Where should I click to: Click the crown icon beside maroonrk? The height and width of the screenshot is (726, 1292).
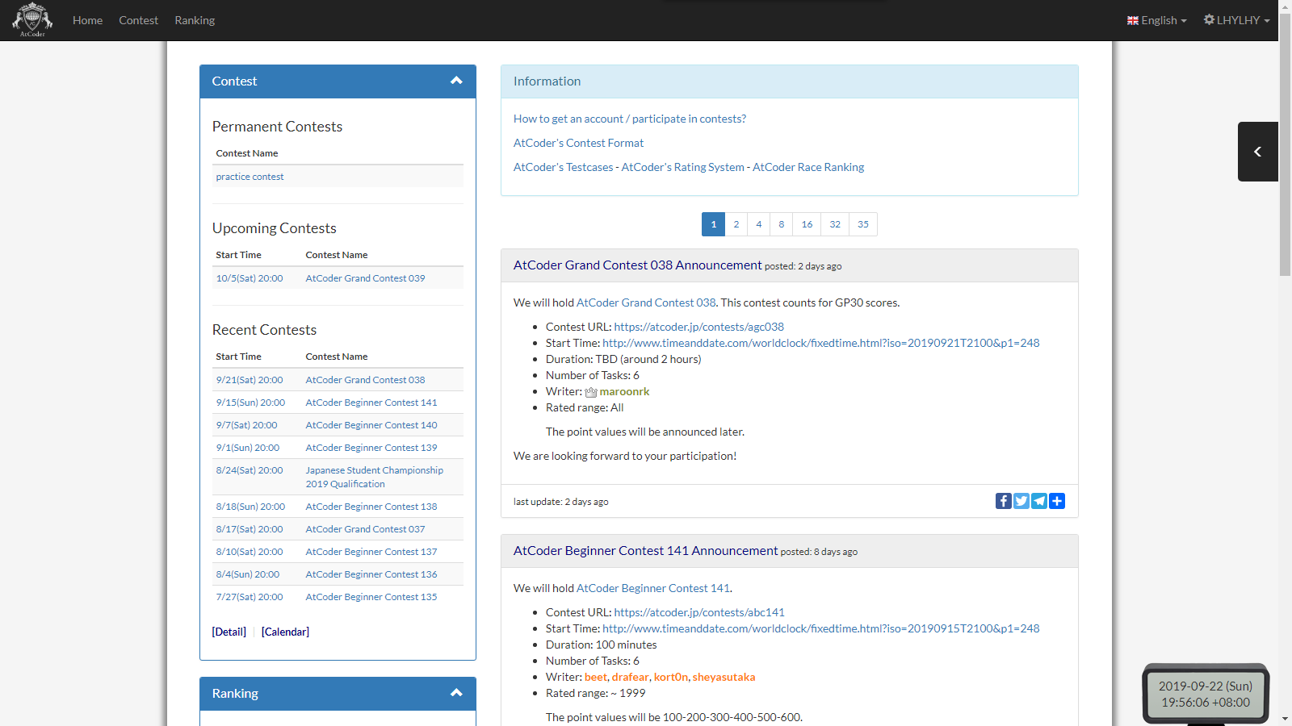tap(591, 392)
